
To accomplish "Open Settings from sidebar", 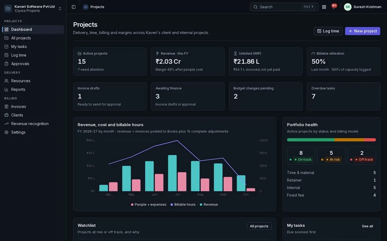I will point(33,132).
